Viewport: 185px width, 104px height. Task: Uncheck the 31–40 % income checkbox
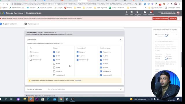[101, 64]
